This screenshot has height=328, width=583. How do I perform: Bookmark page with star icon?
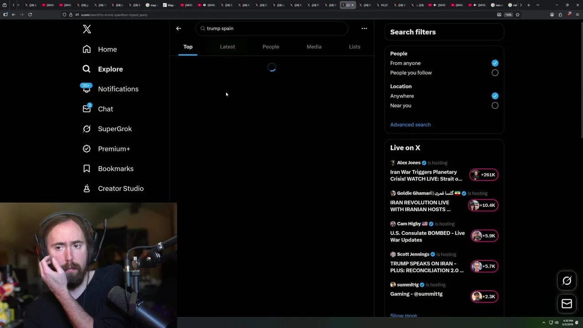(517, 15)
